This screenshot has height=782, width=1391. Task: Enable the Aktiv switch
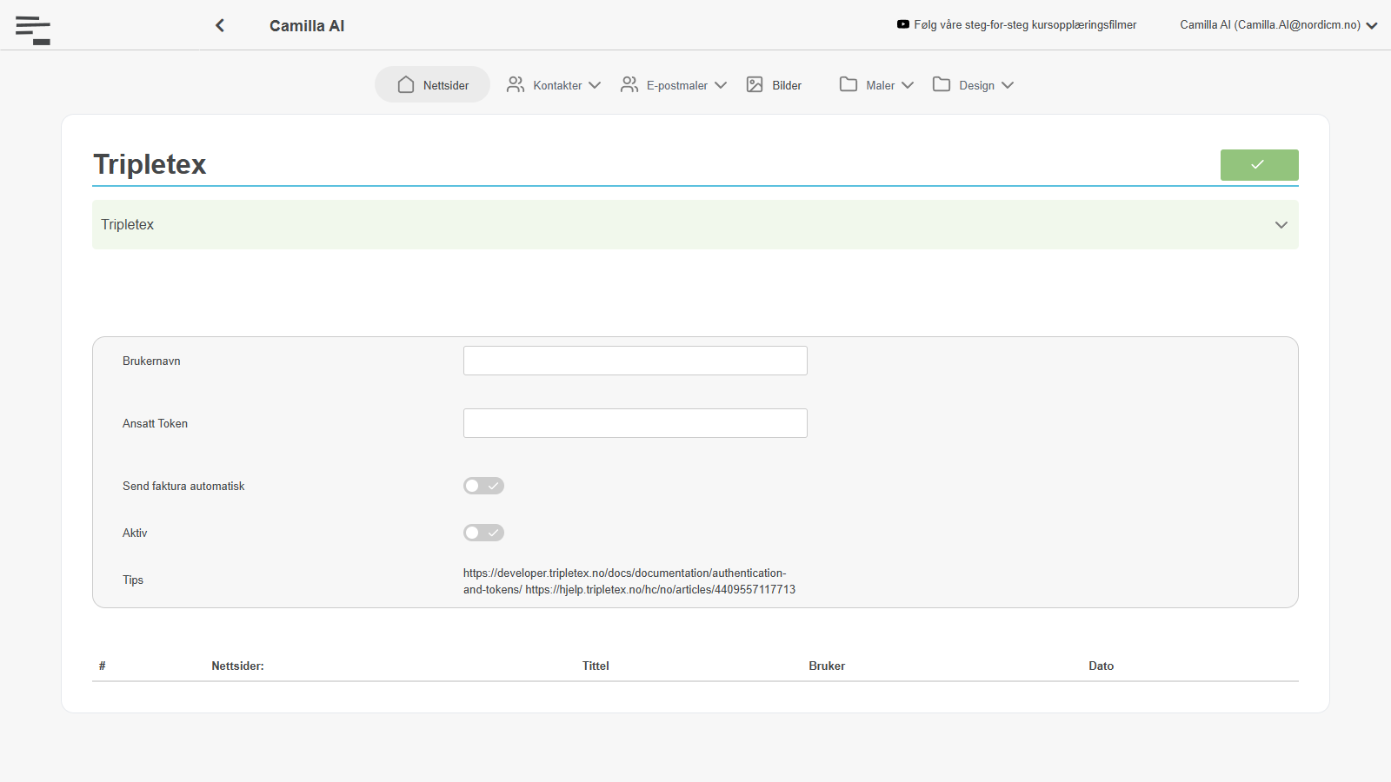click(483, 533)
